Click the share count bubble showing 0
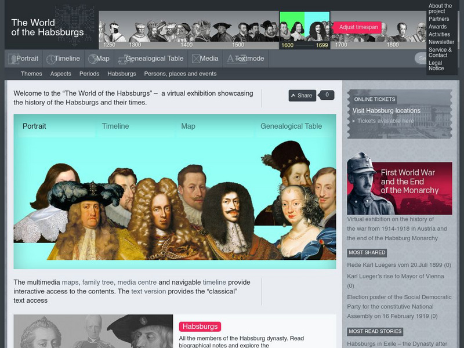 (327, 95)
